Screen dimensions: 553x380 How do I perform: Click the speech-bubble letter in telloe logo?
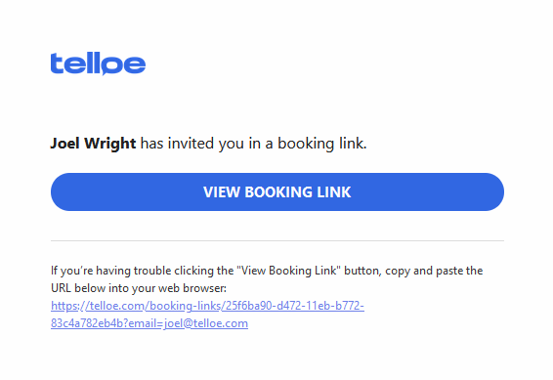[x=107, y=65]
